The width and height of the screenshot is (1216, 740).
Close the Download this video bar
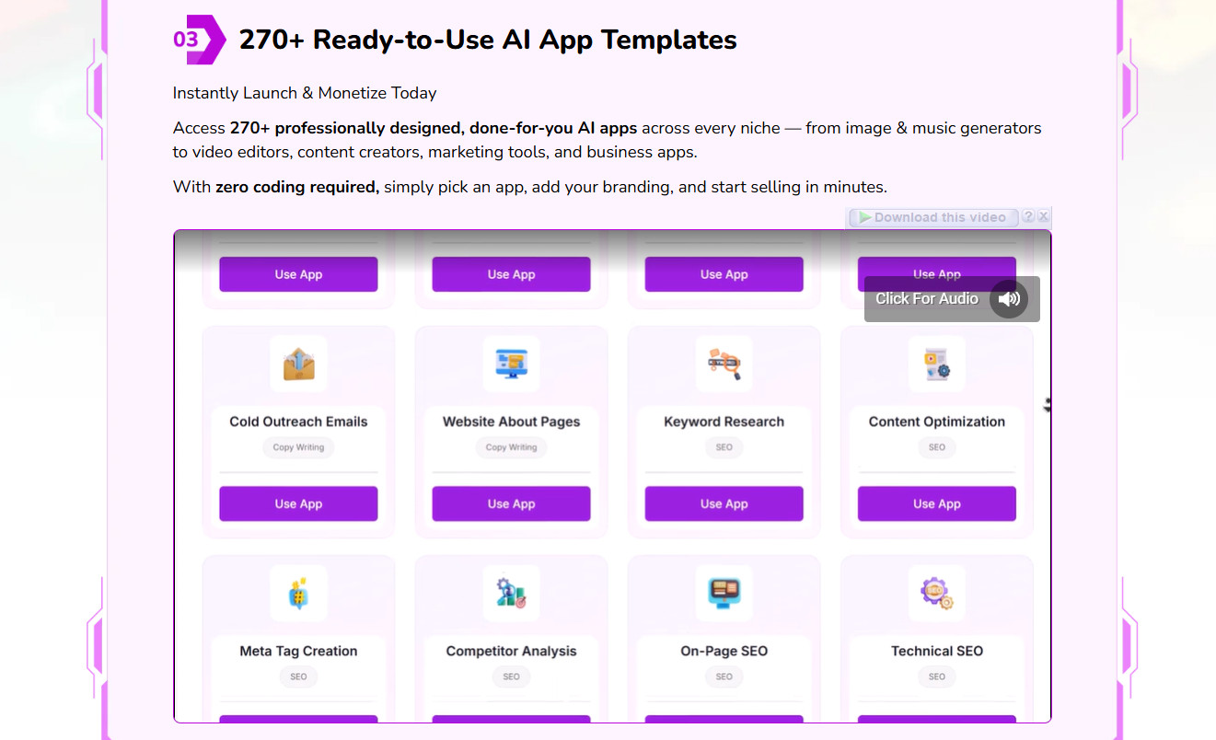click(x=1043, y=217)
